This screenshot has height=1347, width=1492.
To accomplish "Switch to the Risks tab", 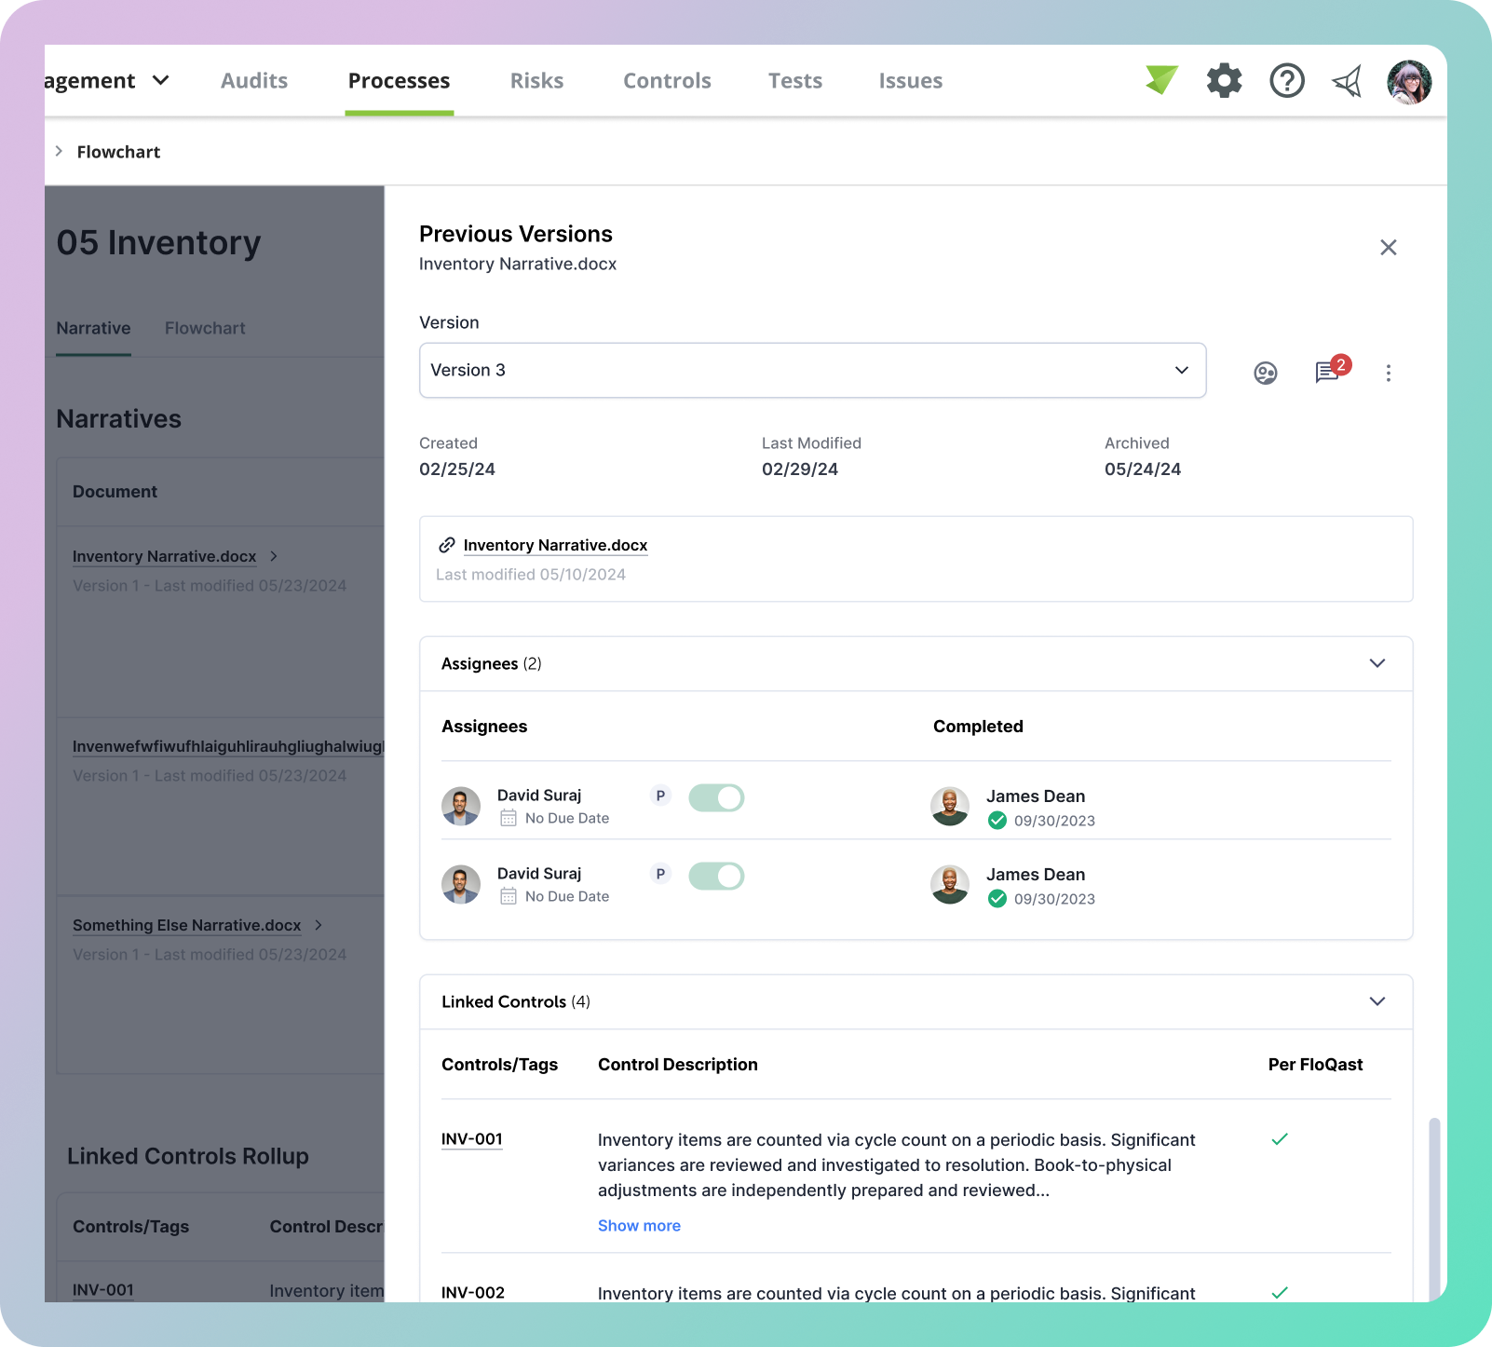I will click(536, 81).
